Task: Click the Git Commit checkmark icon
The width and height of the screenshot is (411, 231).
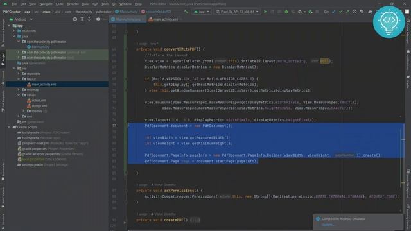Action: click(x=340, y=12)
